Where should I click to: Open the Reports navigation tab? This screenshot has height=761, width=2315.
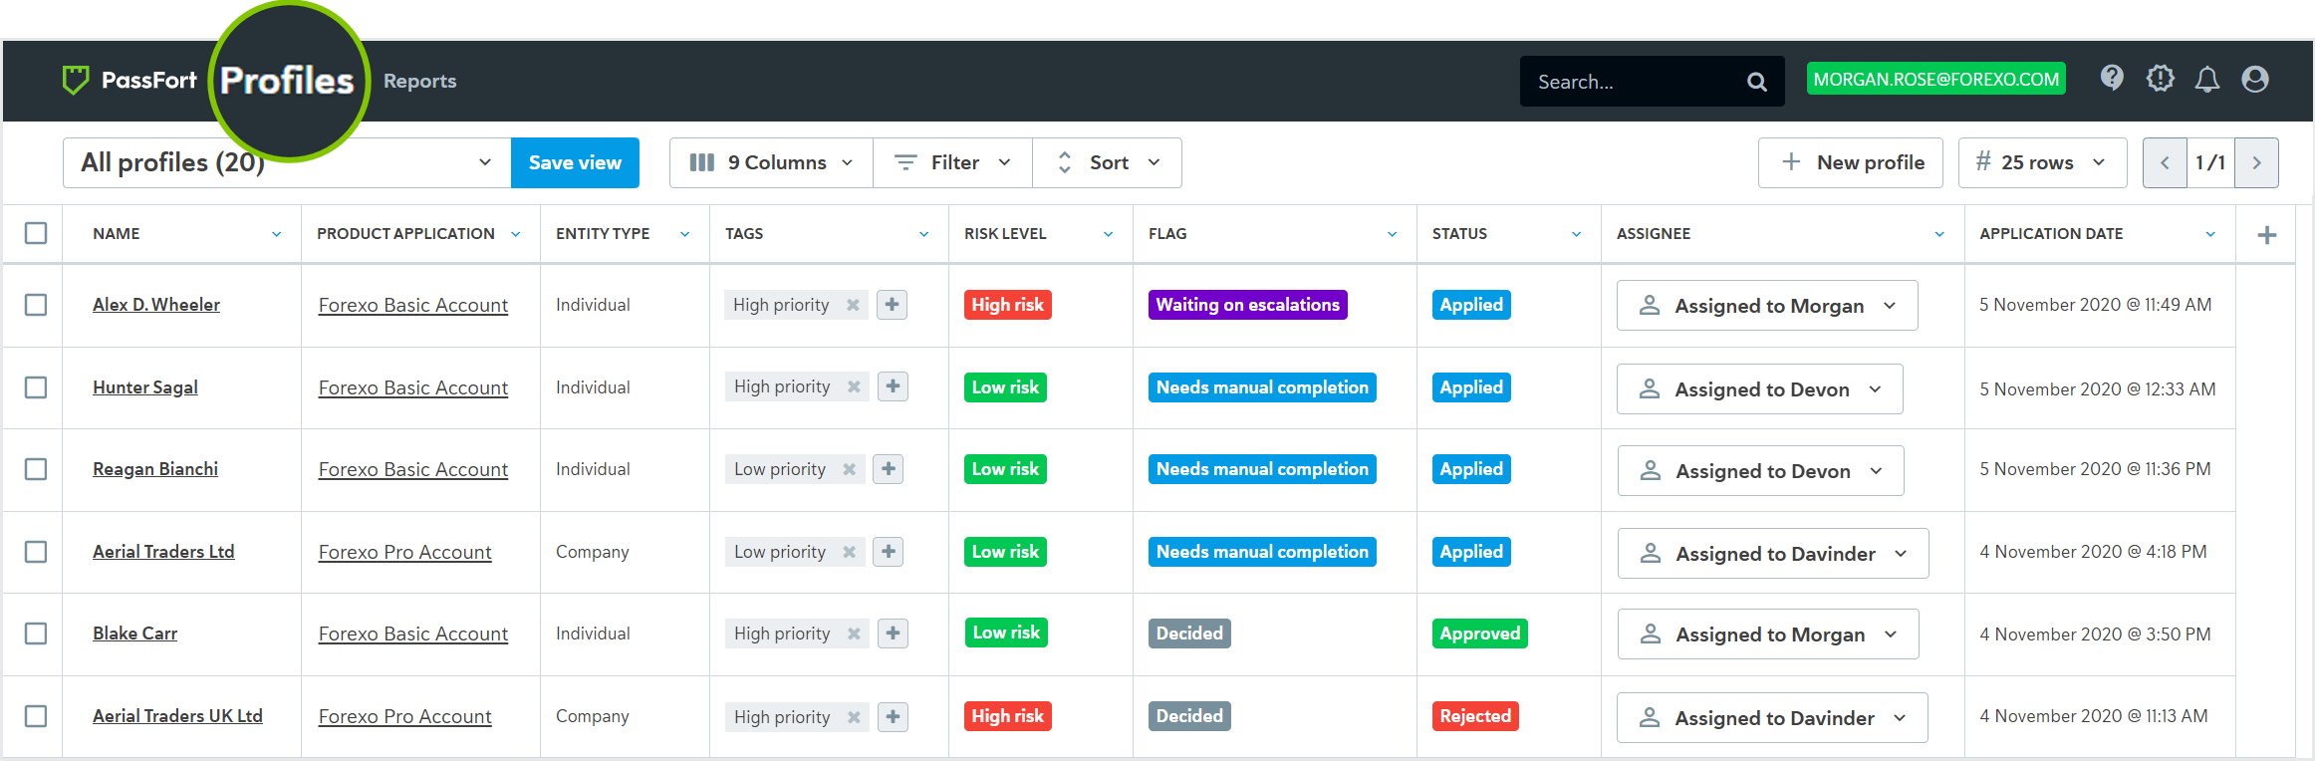pos(419,82)
